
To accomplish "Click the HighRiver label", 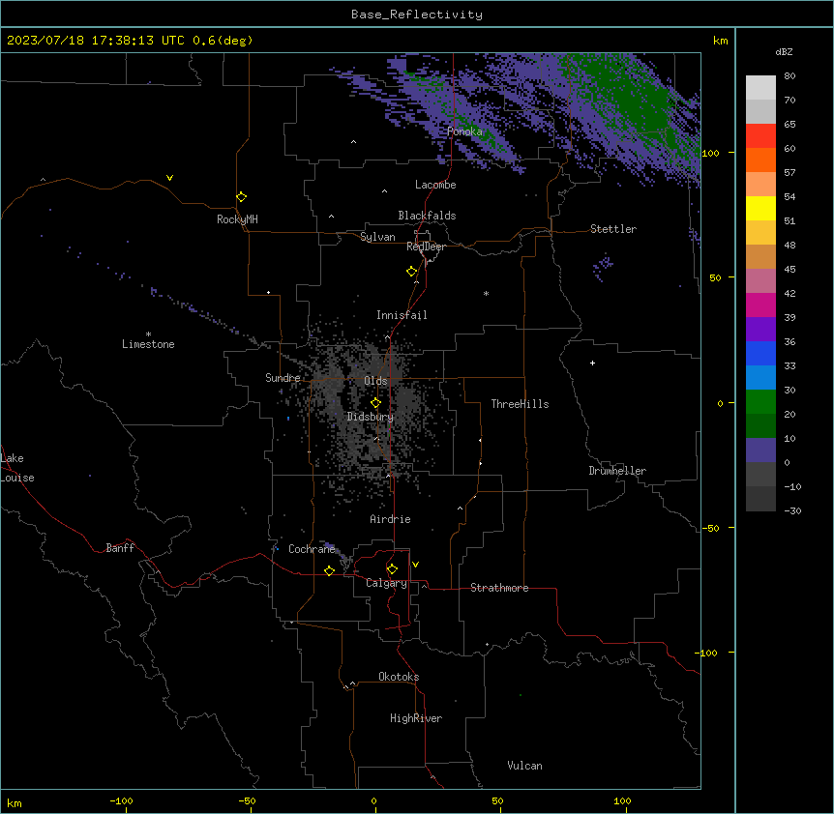I will tap(416, 718).
